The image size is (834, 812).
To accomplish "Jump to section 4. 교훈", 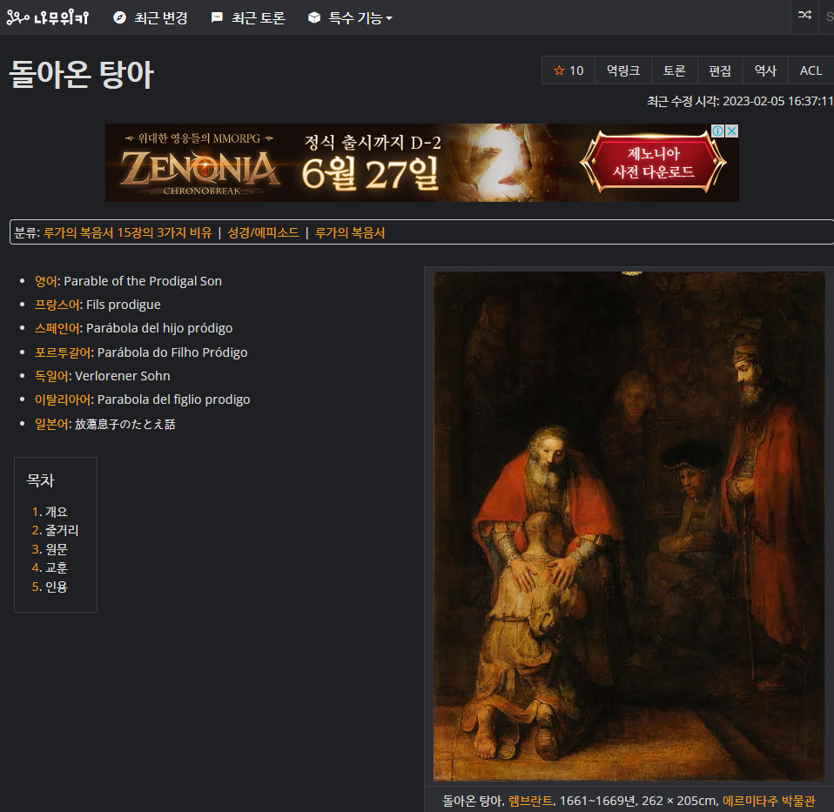I will pyautogui.click(x=50, y=567).
